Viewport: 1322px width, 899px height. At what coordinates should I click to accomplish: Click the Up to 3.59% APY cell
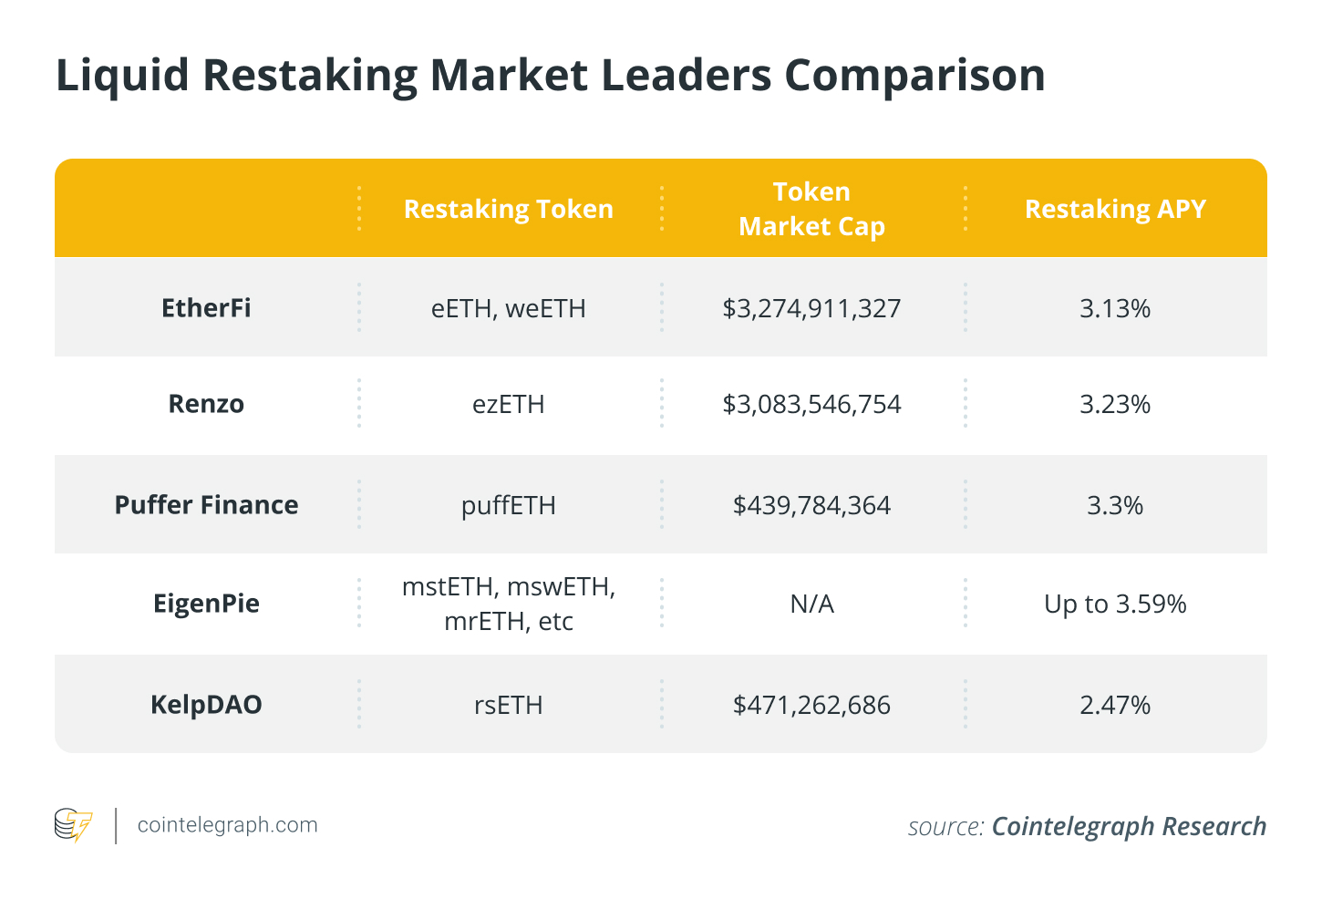[1115, 604]
